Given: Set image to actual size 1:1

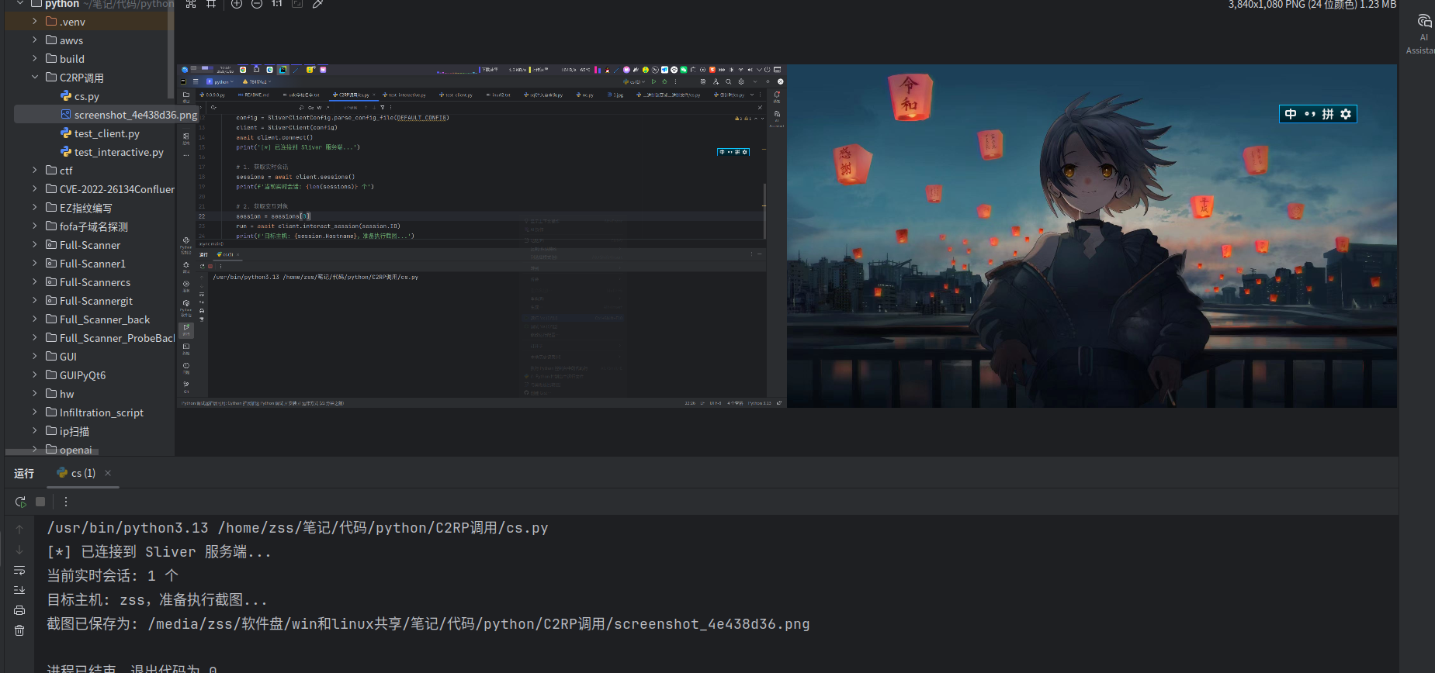Looking at the screenshot, I should [x=276, y=4].
